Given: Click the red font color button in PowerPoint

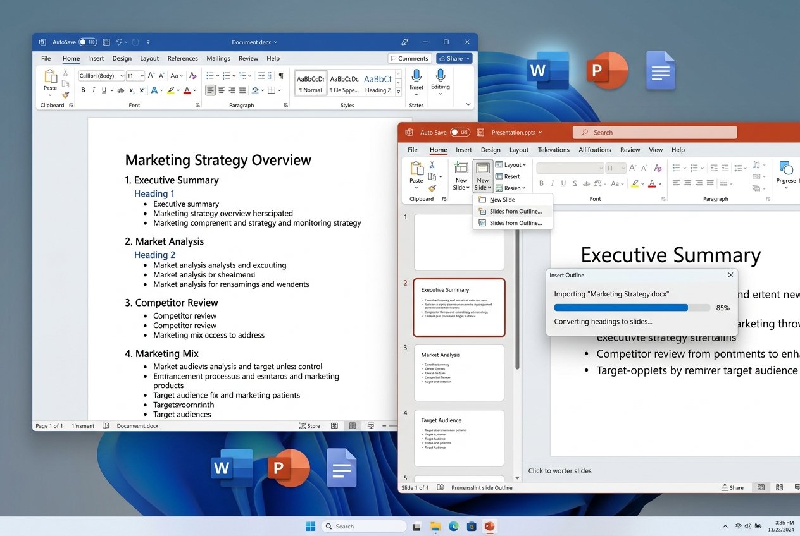Looking at the screenshot, I should coord(651,183).
